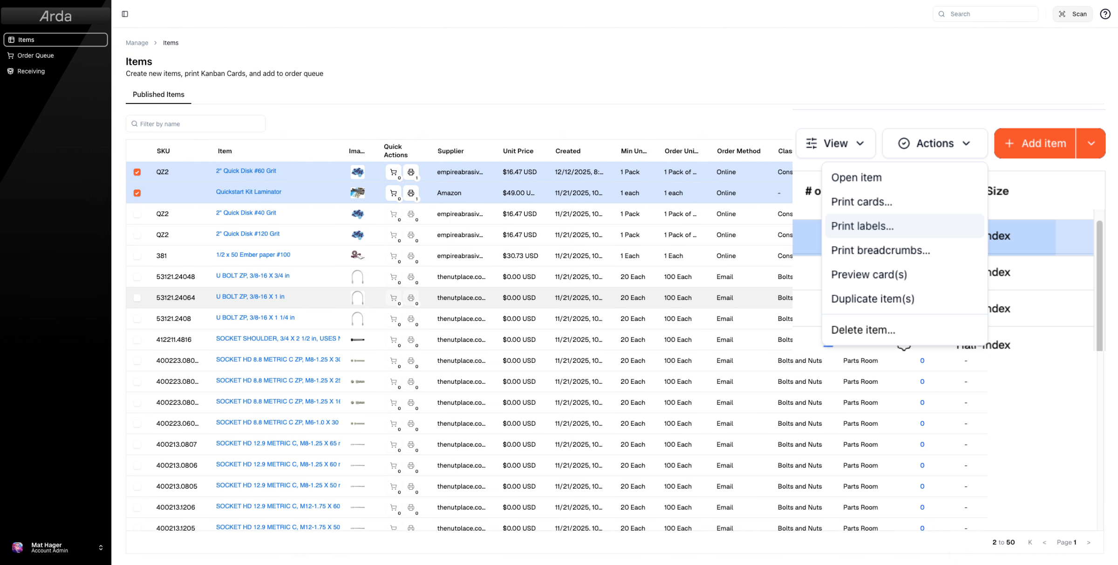Click cart icon for U BOLT ZP, 3/8-16 X 1 in
Viewport: 1118px width, 565px height.
pos(394,298)
